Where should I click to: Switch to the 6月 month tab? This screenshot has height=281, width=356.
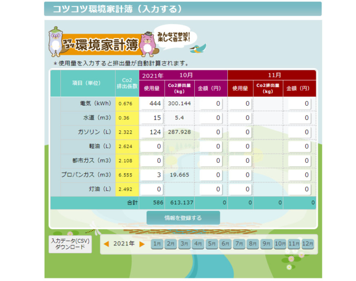[x=225, y=244]
